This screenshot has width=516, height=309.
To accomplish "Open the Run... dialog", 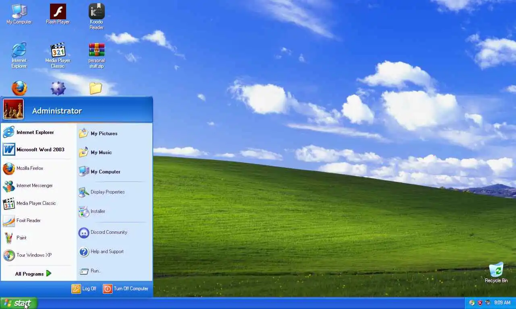I will click(114, 271).
